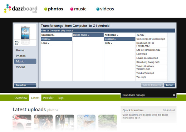Click the Files on Computer header bar
The width and height of the screenshot is (186, 132).
[x=108, y=31]
